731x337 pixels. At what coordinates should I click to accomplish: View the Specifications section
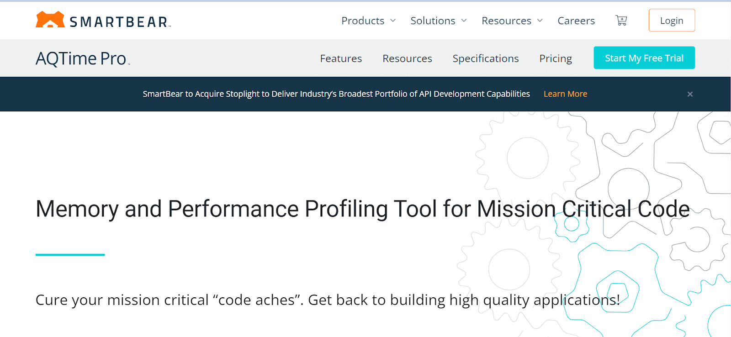pos(486,58)
